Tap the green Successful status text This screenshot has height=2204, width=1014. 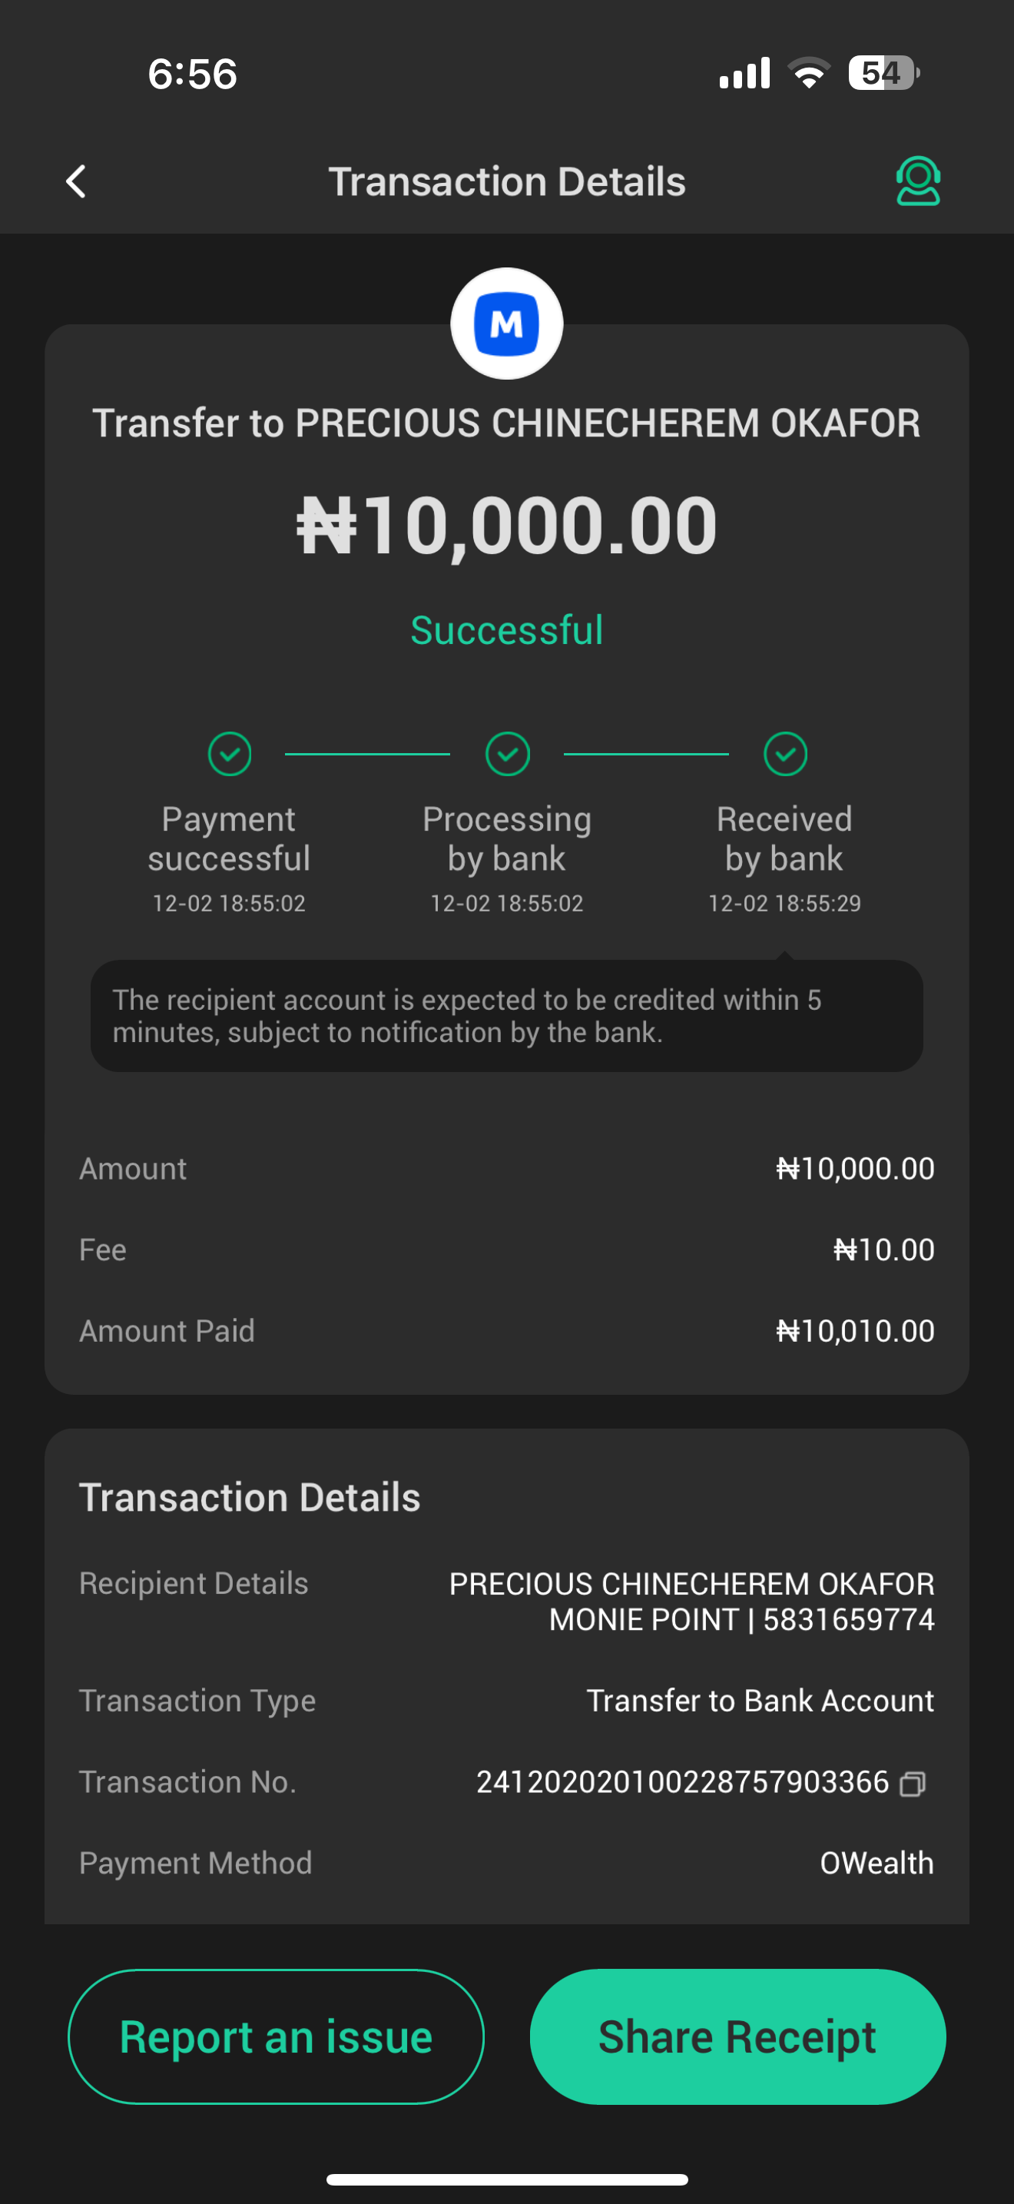tap(507, 631)
